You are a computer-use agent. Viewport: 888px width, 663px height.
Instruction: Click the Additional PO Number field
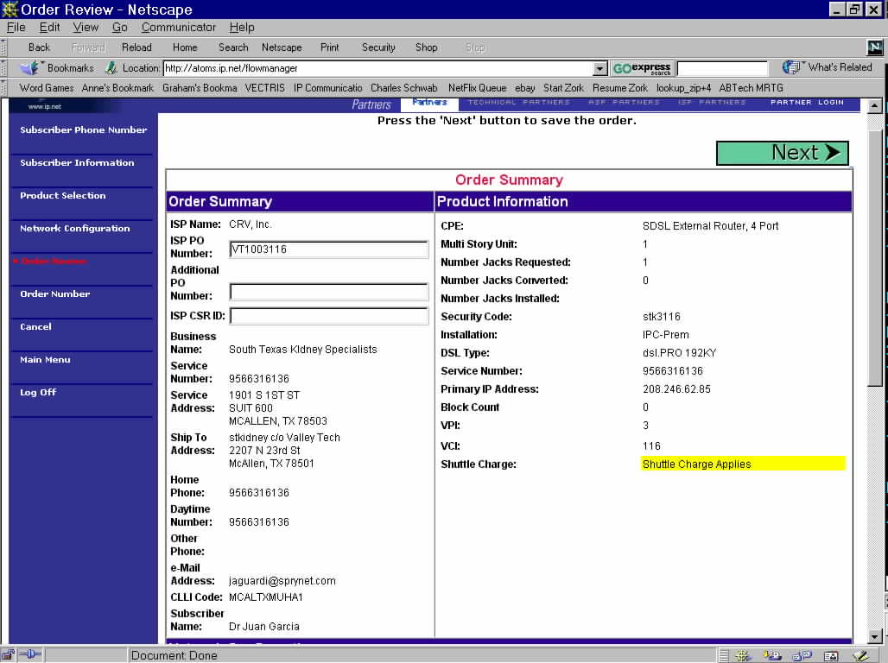[x=329, y=292]
